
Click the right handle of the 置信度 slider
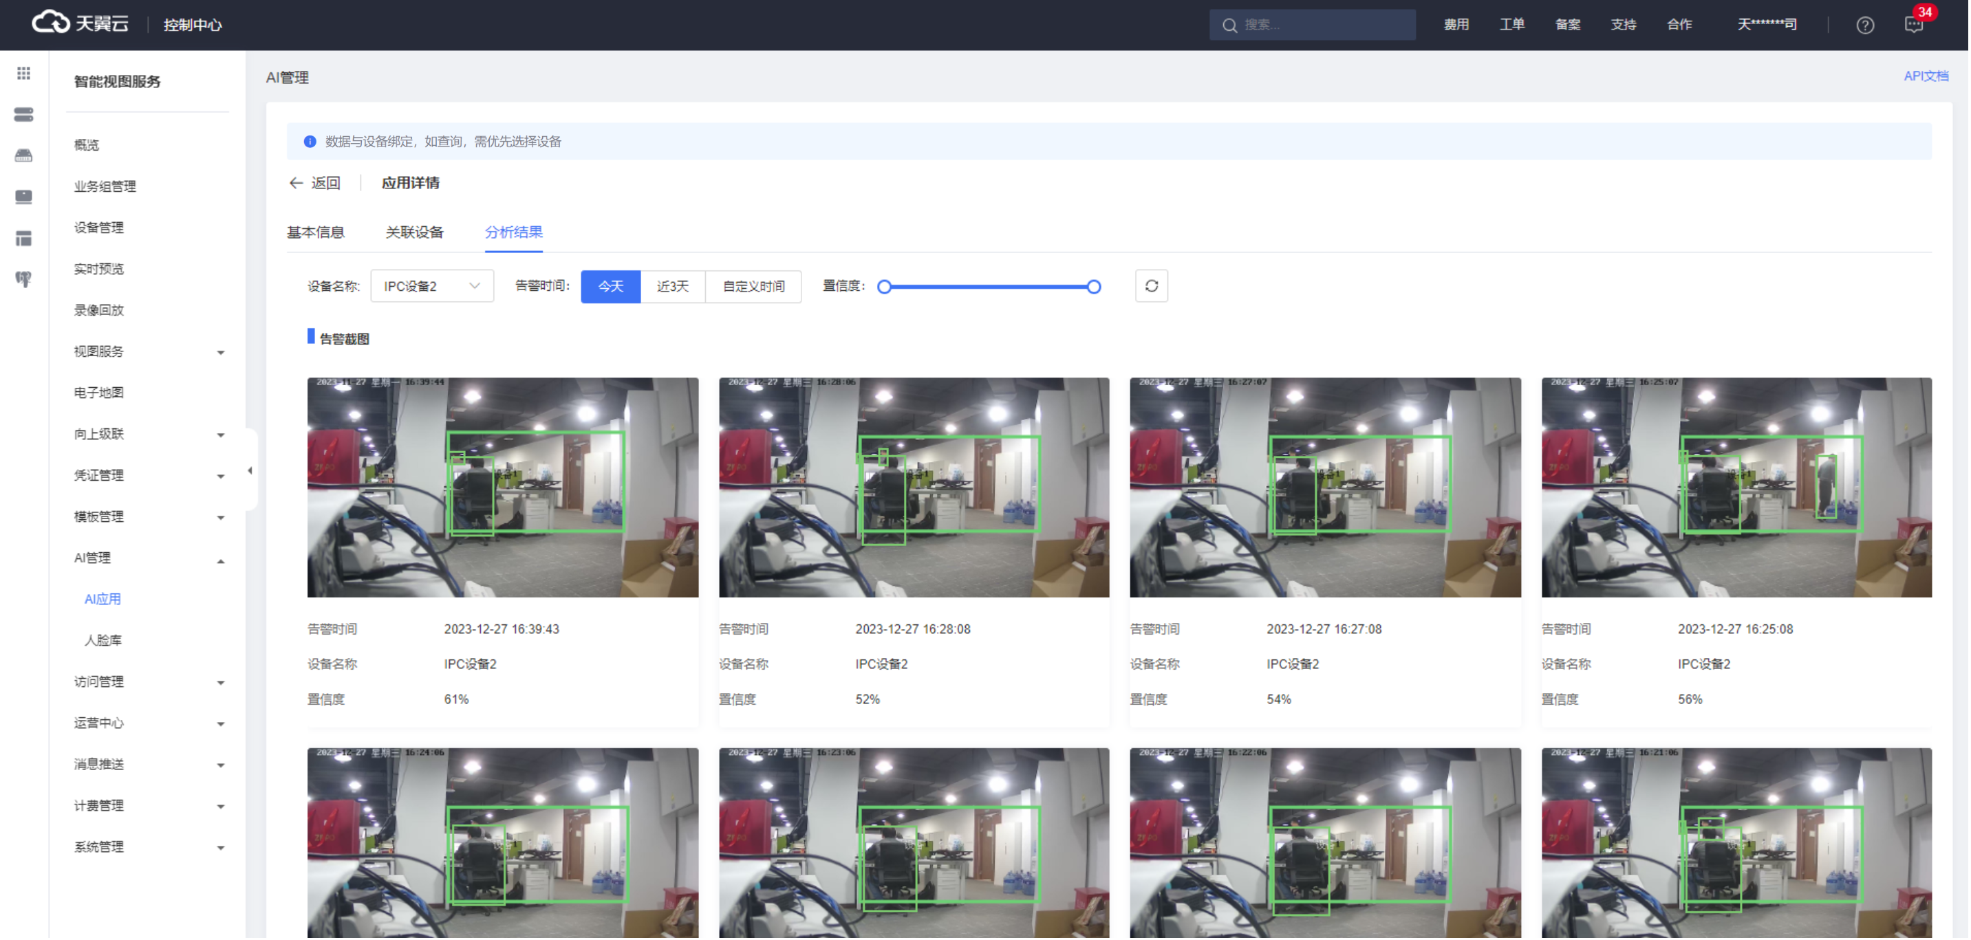click(x=1095, y=287)
